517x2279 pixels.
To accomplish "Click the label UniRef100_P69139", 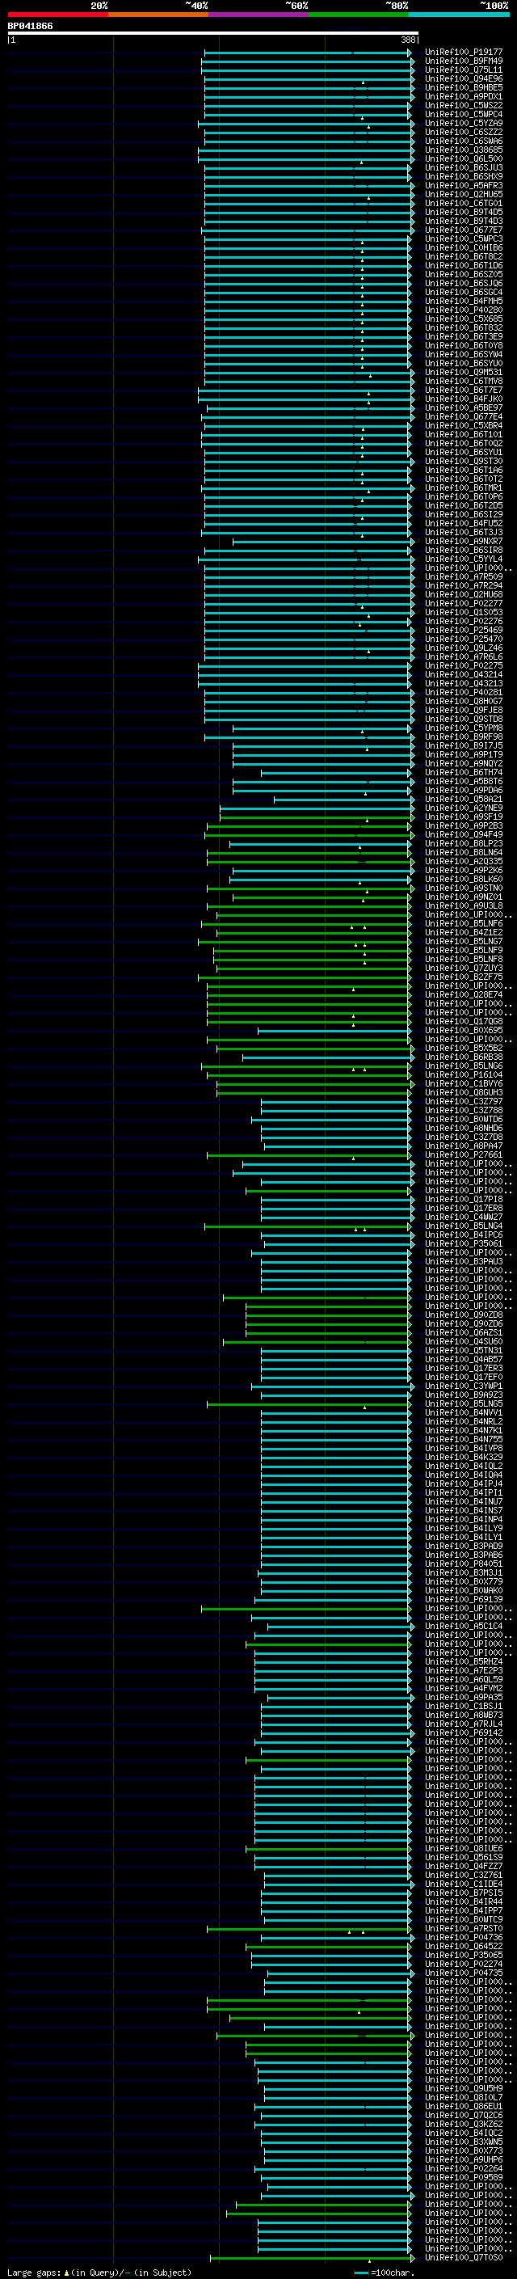I will click(x=463, y=1598).
